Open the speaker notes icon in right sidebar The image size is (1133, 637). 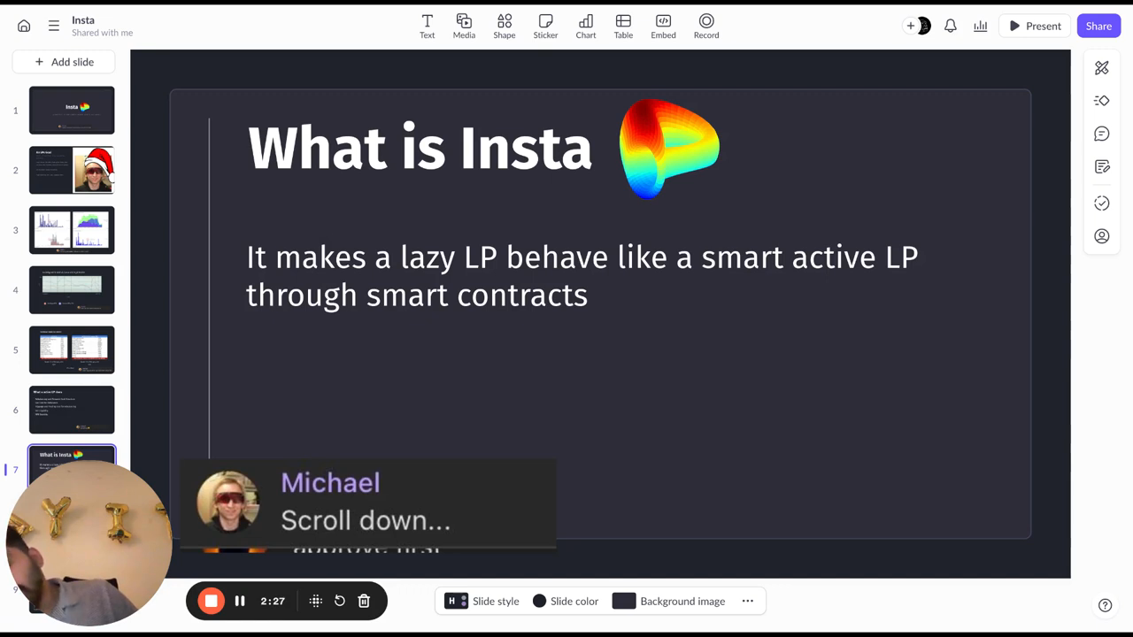click(x=1101, y=167)
